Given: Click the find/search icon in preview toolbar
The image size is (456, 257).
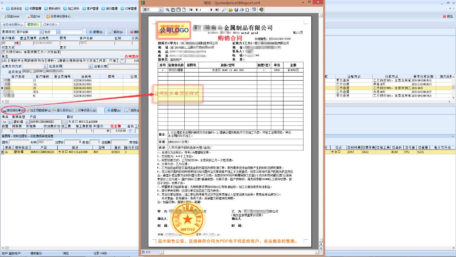Looking at the screenshot, I should pos(224,10).
